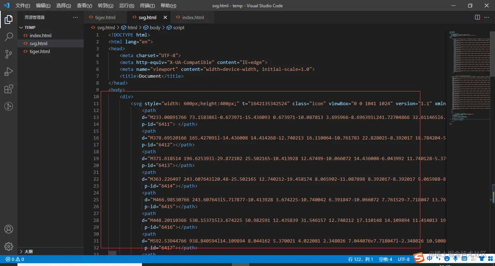Open the 文件(F) menu
Image resolution: width=495 pixels, height=266 pixels.
[22, 6]
